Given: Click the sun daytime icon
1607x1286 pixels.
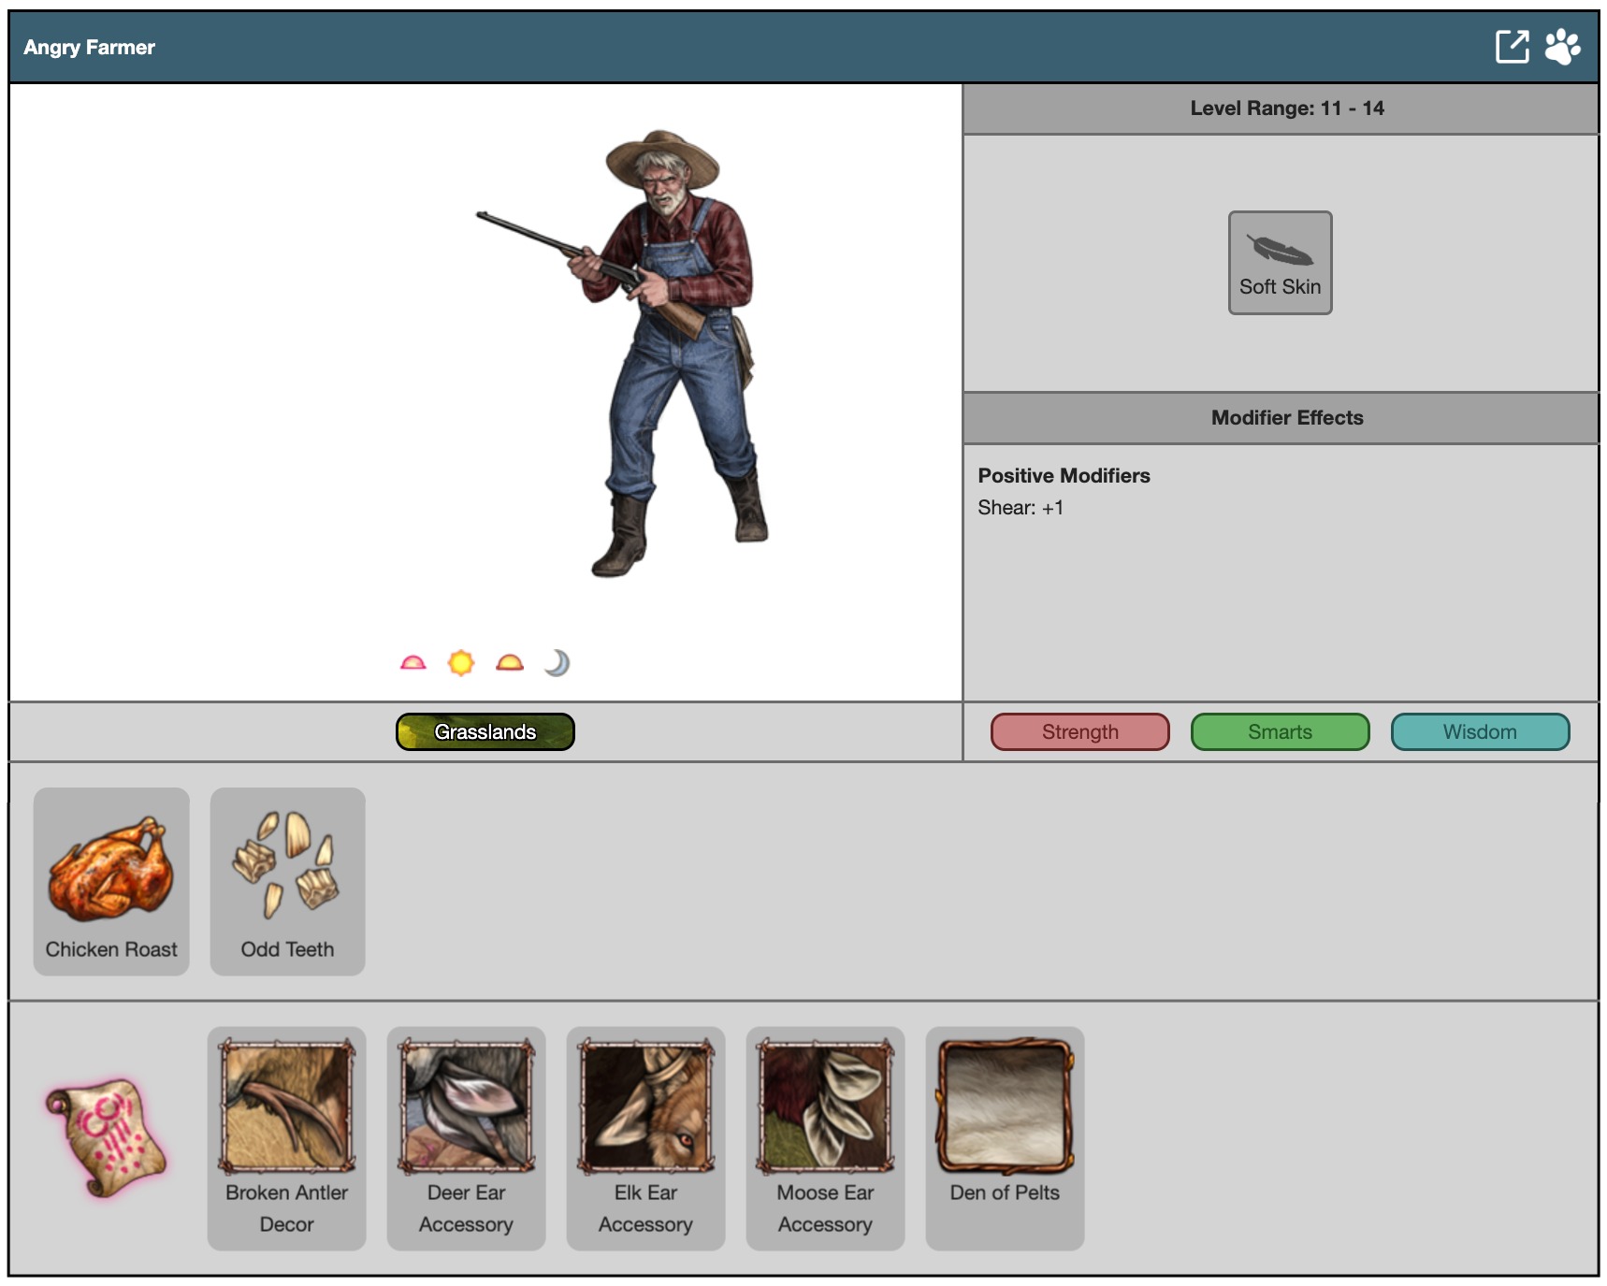Looking at the screenshot, I should (461, 663).
